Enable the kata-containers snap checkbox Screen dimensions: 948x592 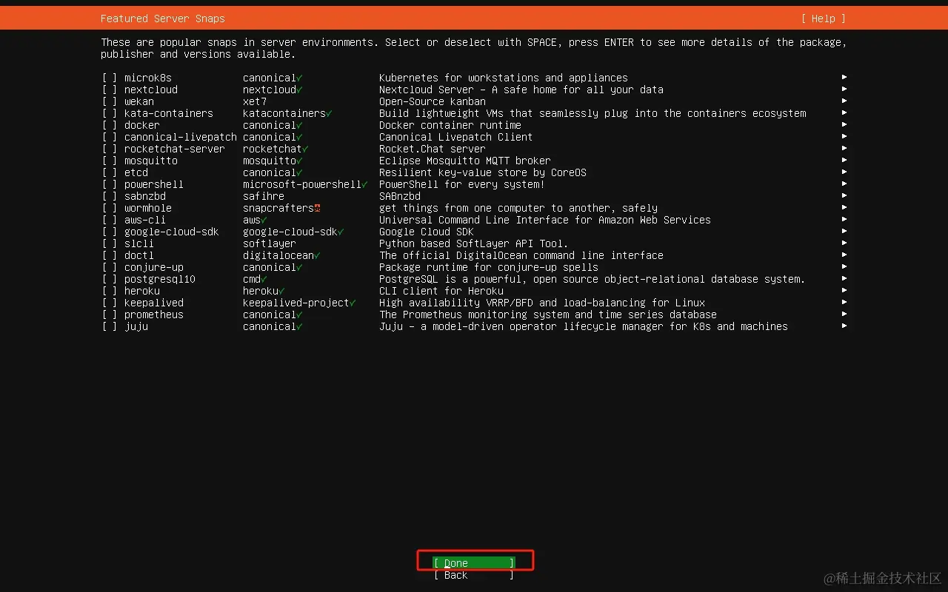[x=110, y=113]
